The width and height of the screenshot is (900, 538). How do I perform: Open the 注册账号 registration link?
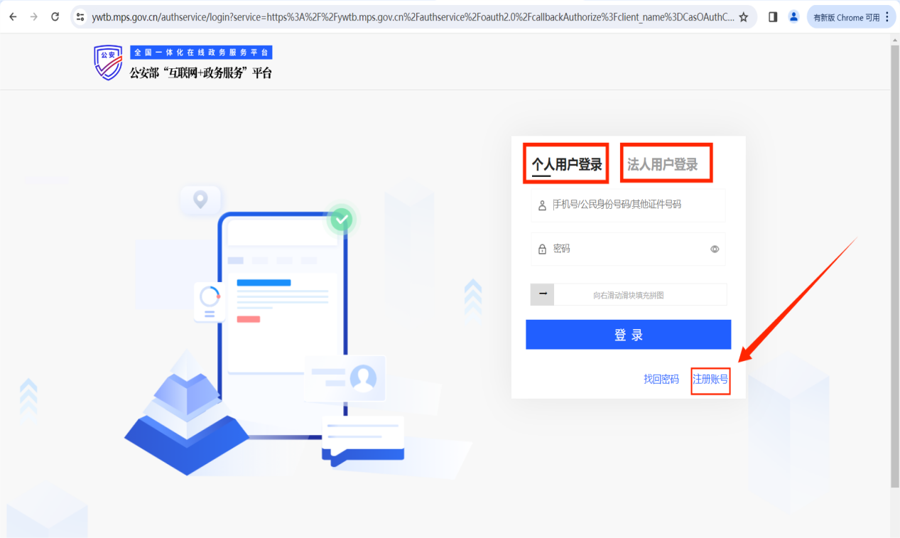tap(710, 379)
